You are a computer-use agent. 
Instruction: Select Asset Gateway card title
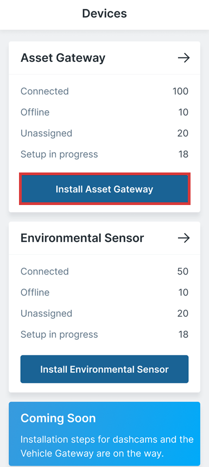pyautogui.click(x=63, y=58)
